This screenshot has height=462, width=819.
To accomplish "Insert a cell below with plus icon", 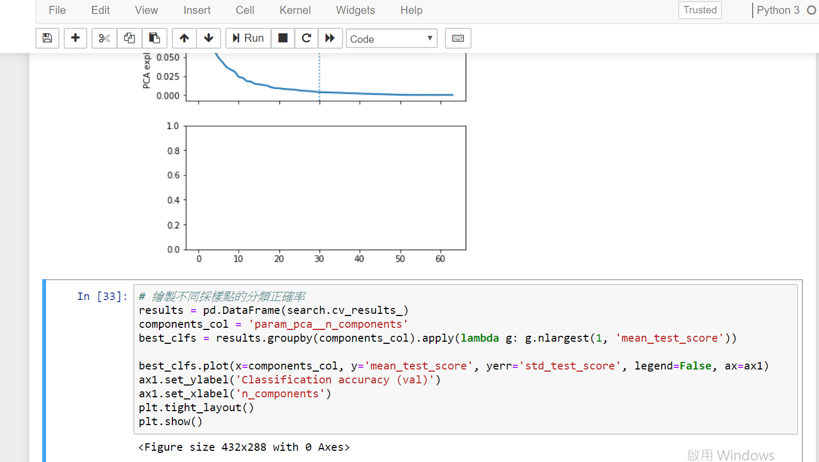I will click(75, 38).
